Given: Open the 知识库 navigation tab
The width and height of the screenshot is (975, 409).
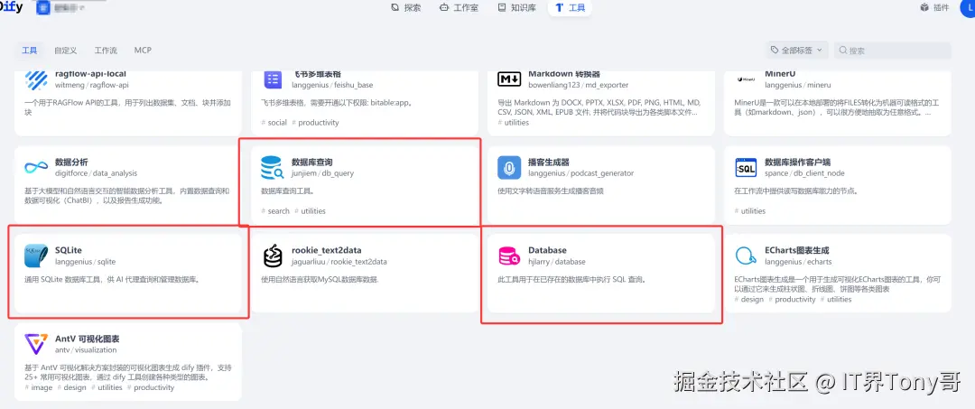Looking at the screenshot, I should [x=516, y=8].
